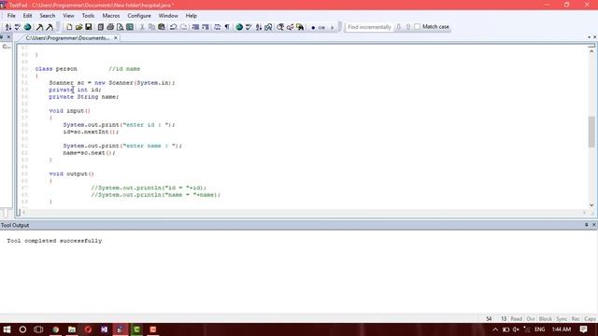This screenshot has height=336, width=598.
Task: Click the Open file folder icon
Action: 78,27
